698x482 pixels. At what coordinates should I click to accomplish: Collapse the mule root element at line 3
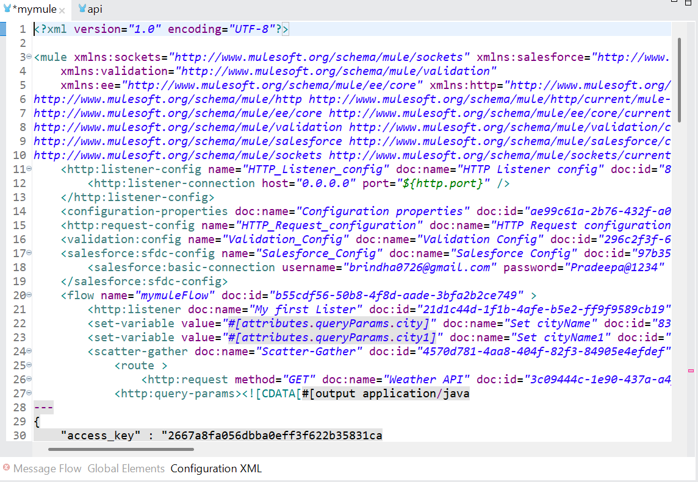coord(29,57)
